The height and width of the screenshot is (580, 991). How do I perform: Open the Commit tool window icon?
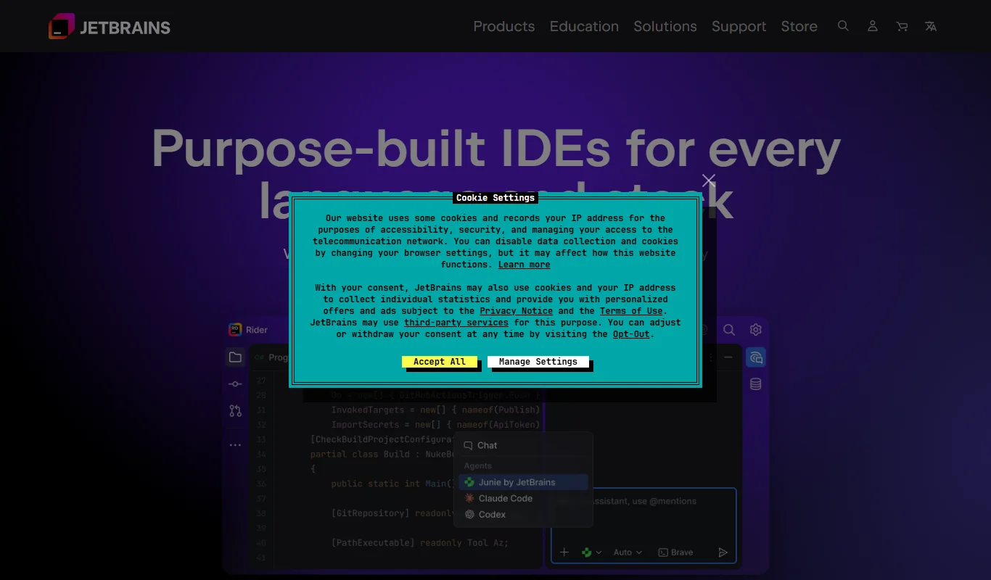point(235,384)
